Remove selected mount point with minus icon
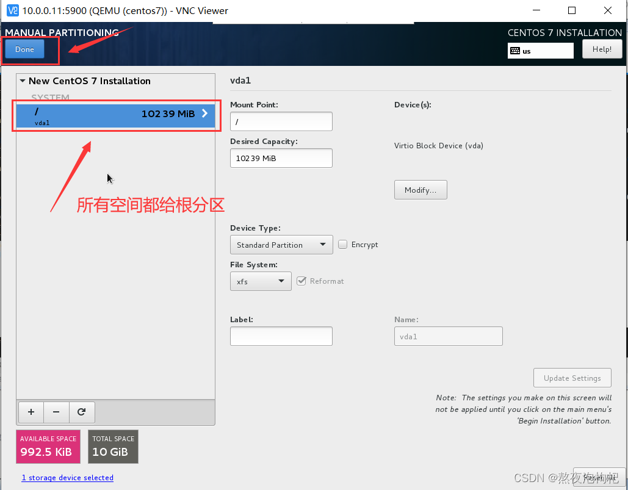The height and width of the screenshot is (490, 628). pyautogui.click(x=56, y=412)
